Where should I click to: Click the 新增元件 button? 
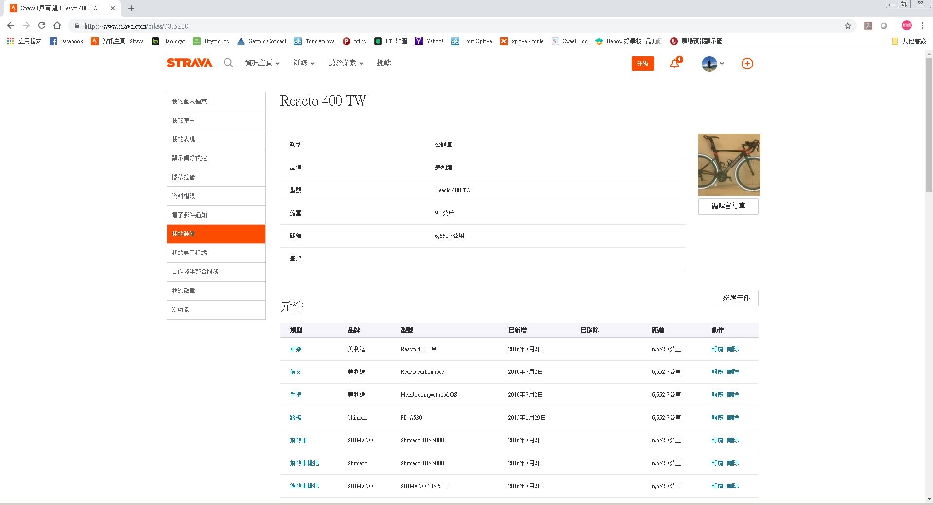coord(736,298)
